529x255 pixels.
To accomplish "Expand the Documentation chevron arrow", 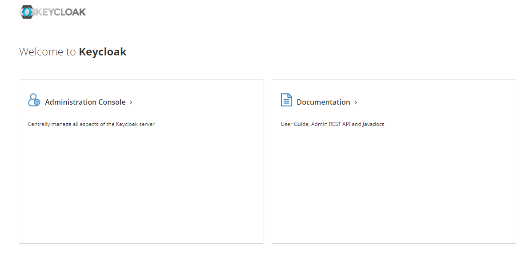I will coord(356,102).
